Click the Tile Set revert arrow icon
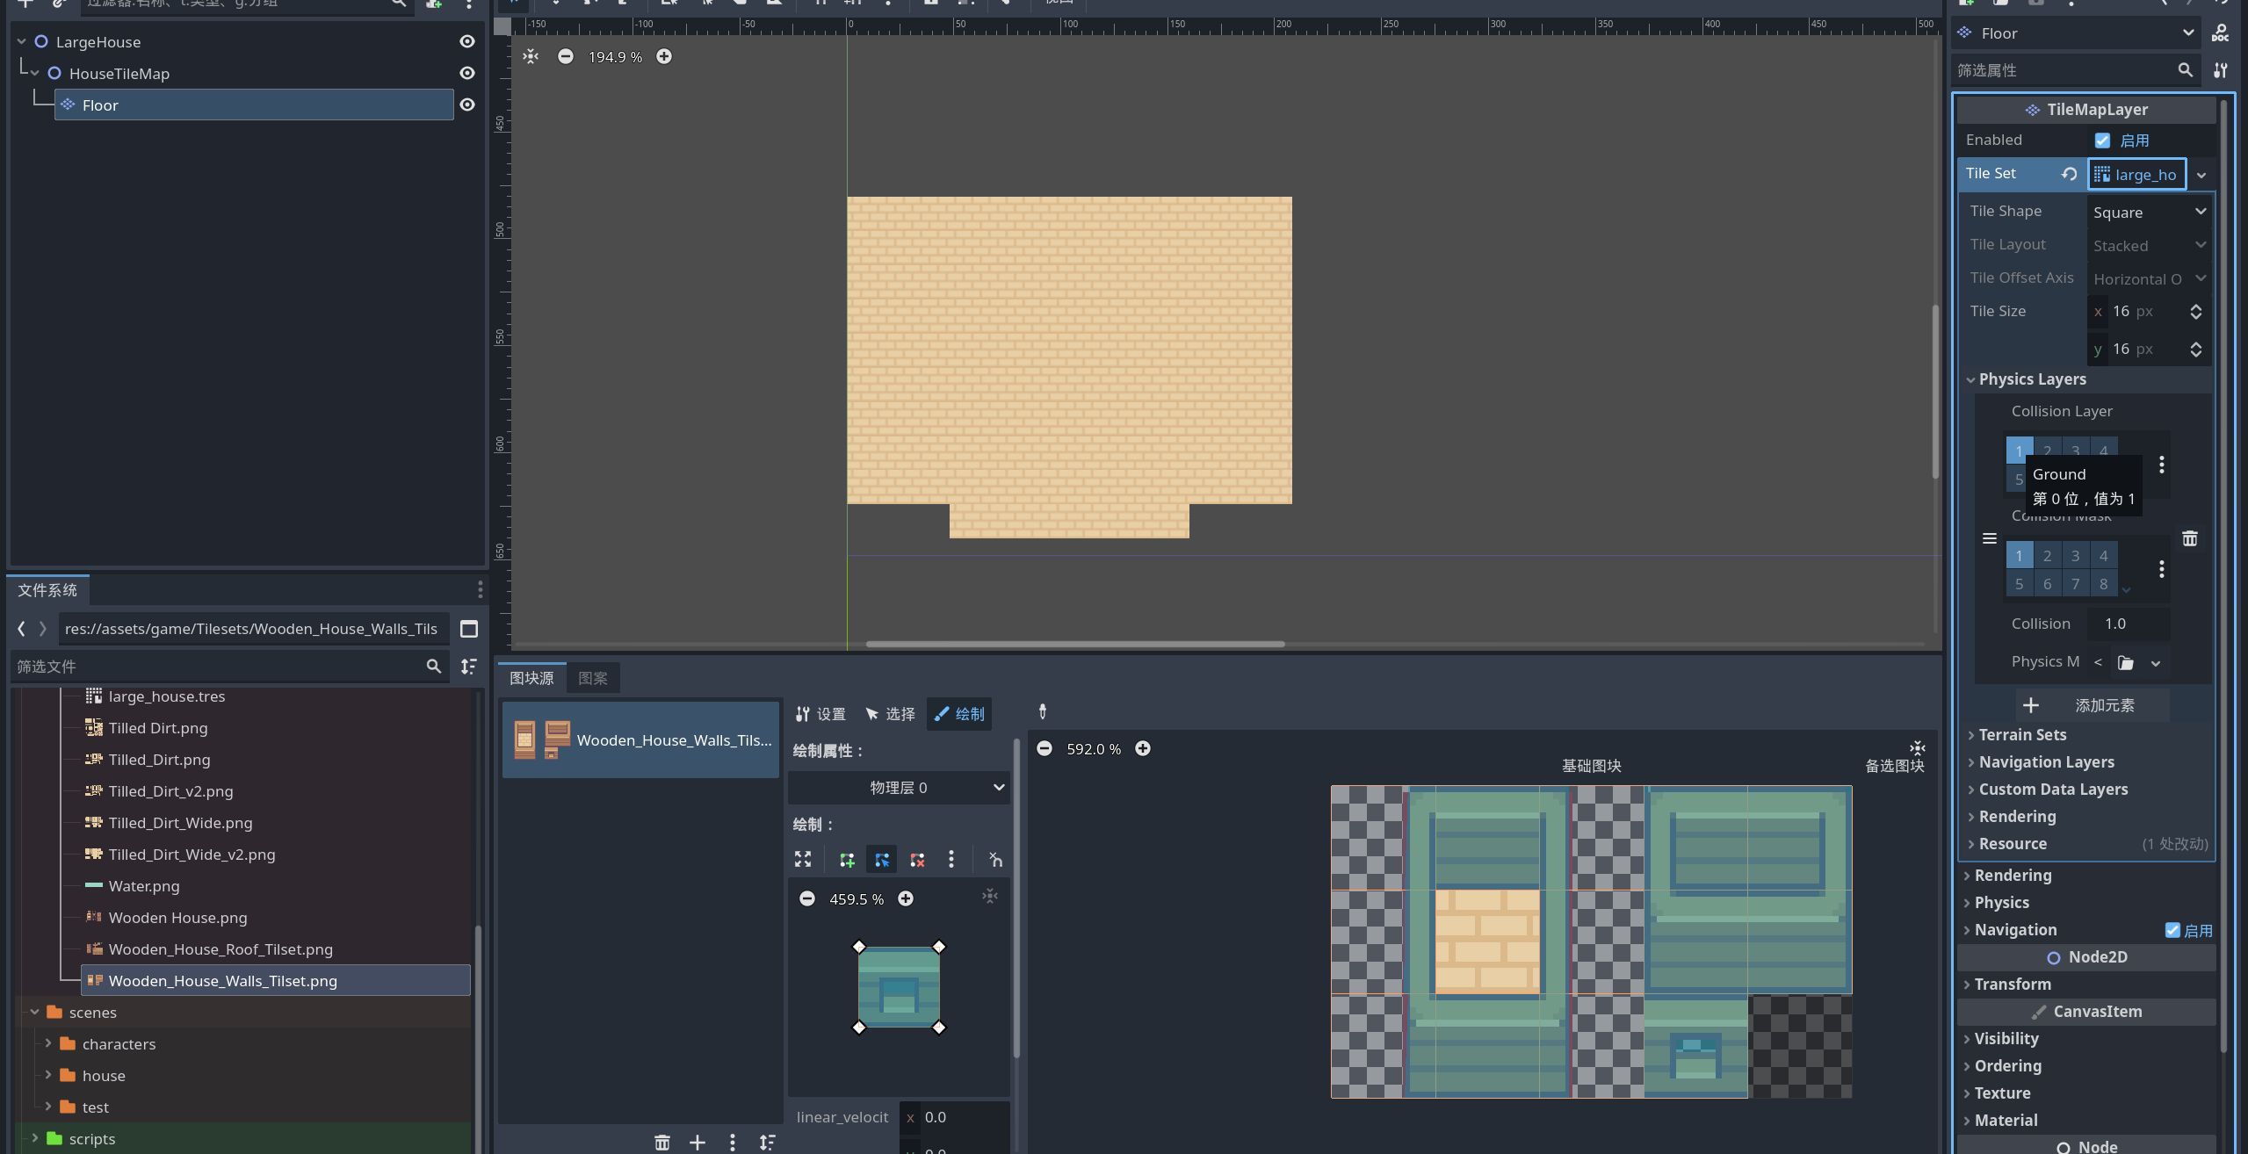Screen dimensions: 2248x1154 tap(2069, 174)
